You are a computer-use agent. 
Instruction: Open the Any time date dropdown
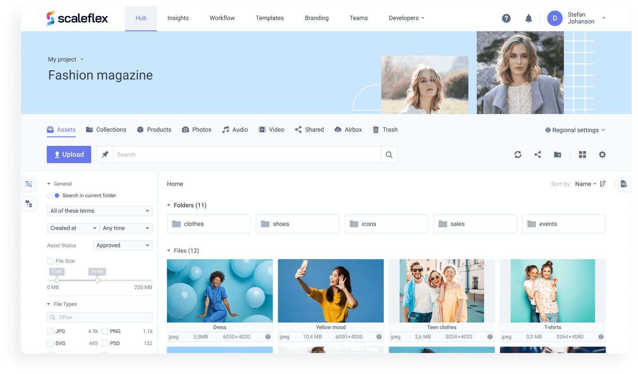coord(126,228)
